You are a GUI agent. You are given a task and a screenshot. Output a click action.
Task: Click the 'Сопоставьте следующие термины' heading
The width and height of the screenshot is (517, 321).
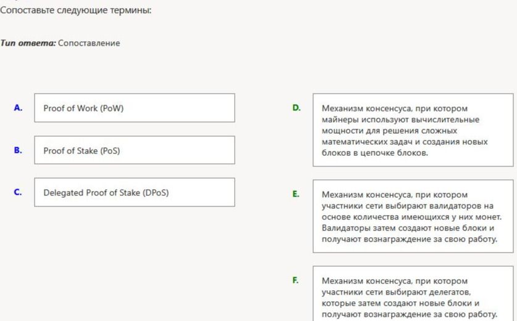pyautogui.click(x=75, y=10)
